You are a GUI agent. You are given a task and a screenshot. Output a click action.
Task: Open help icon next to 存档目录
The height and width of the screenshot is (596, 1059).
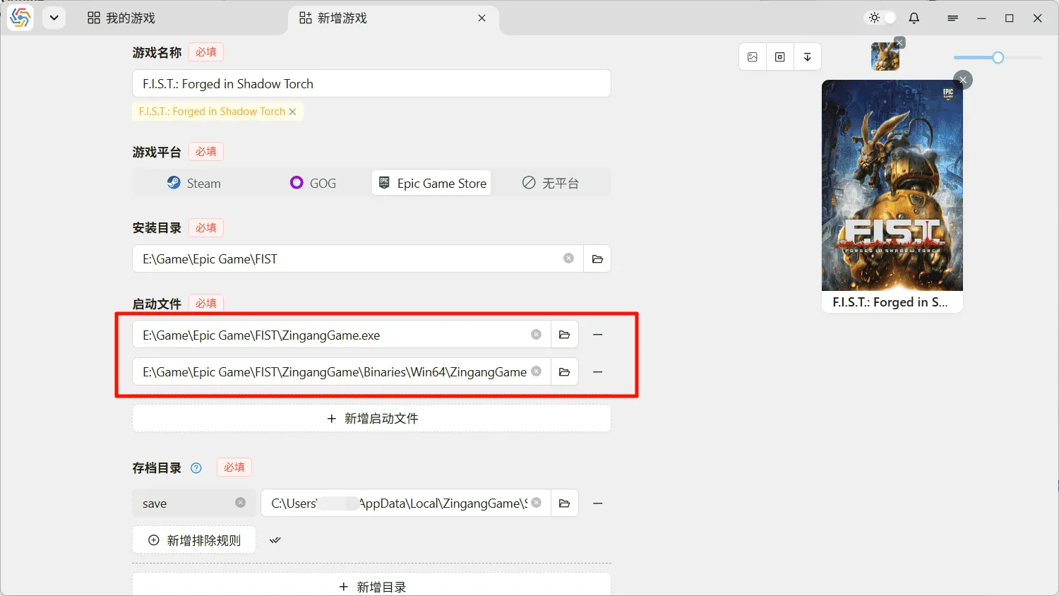196,468
